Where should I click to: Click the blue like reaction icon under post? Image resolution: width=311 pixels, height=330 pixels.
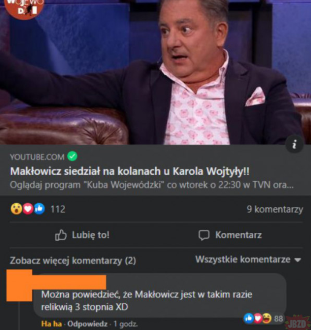[x=39, y=209]
